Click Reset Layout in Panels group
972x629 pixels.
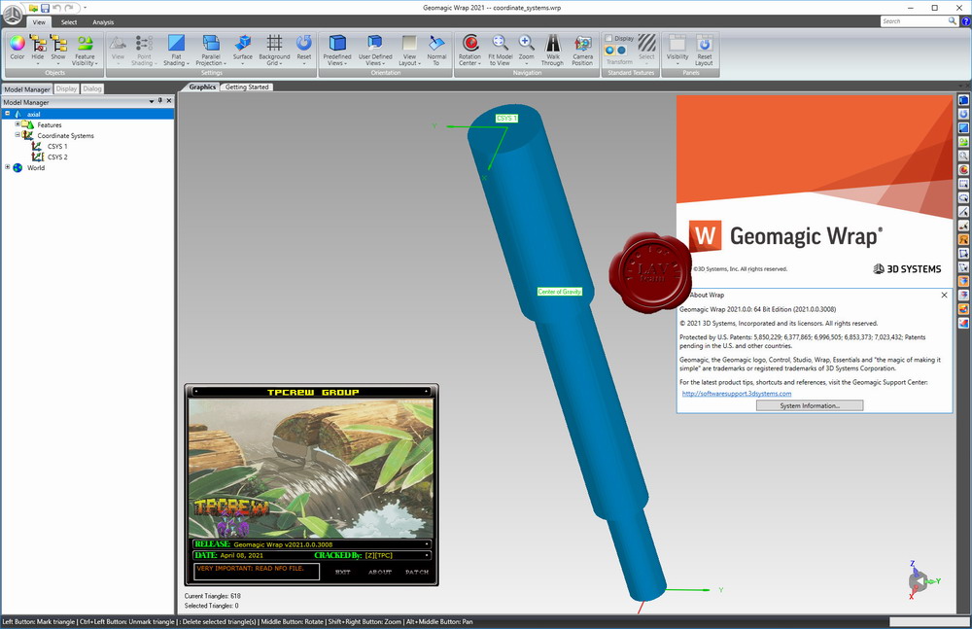[704, 50]
